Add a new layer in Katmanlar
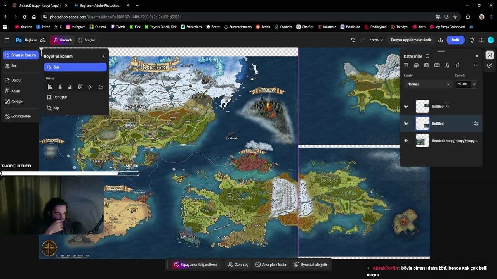 (406, 65)
